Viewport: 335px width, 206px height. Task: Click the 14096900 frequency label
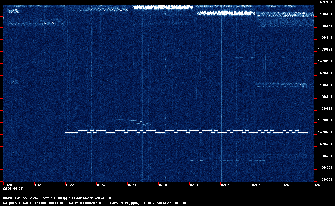(x=325, y=61)
